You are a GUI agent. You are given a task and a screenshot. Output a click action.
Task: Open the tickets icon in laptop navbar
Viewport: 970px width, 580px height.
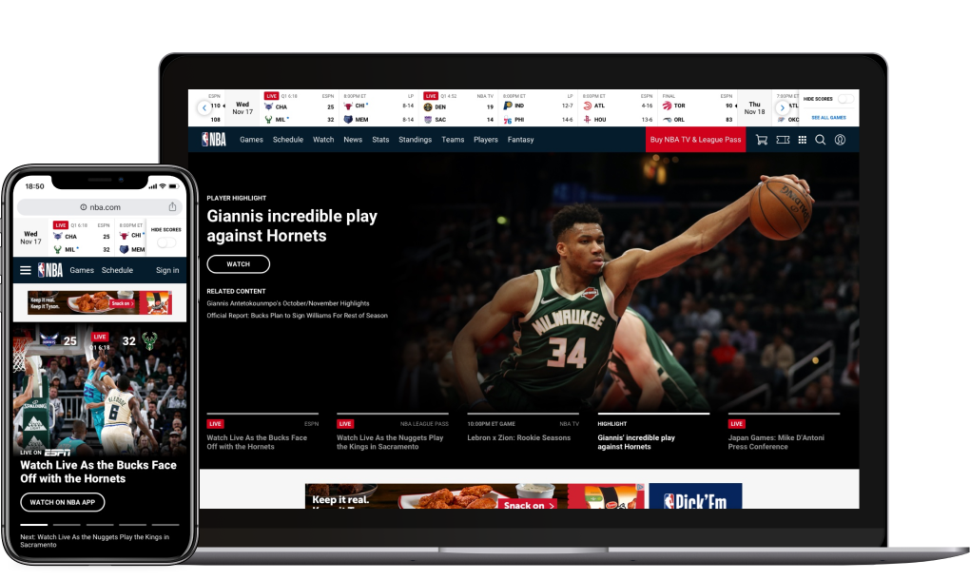[783, 140]
